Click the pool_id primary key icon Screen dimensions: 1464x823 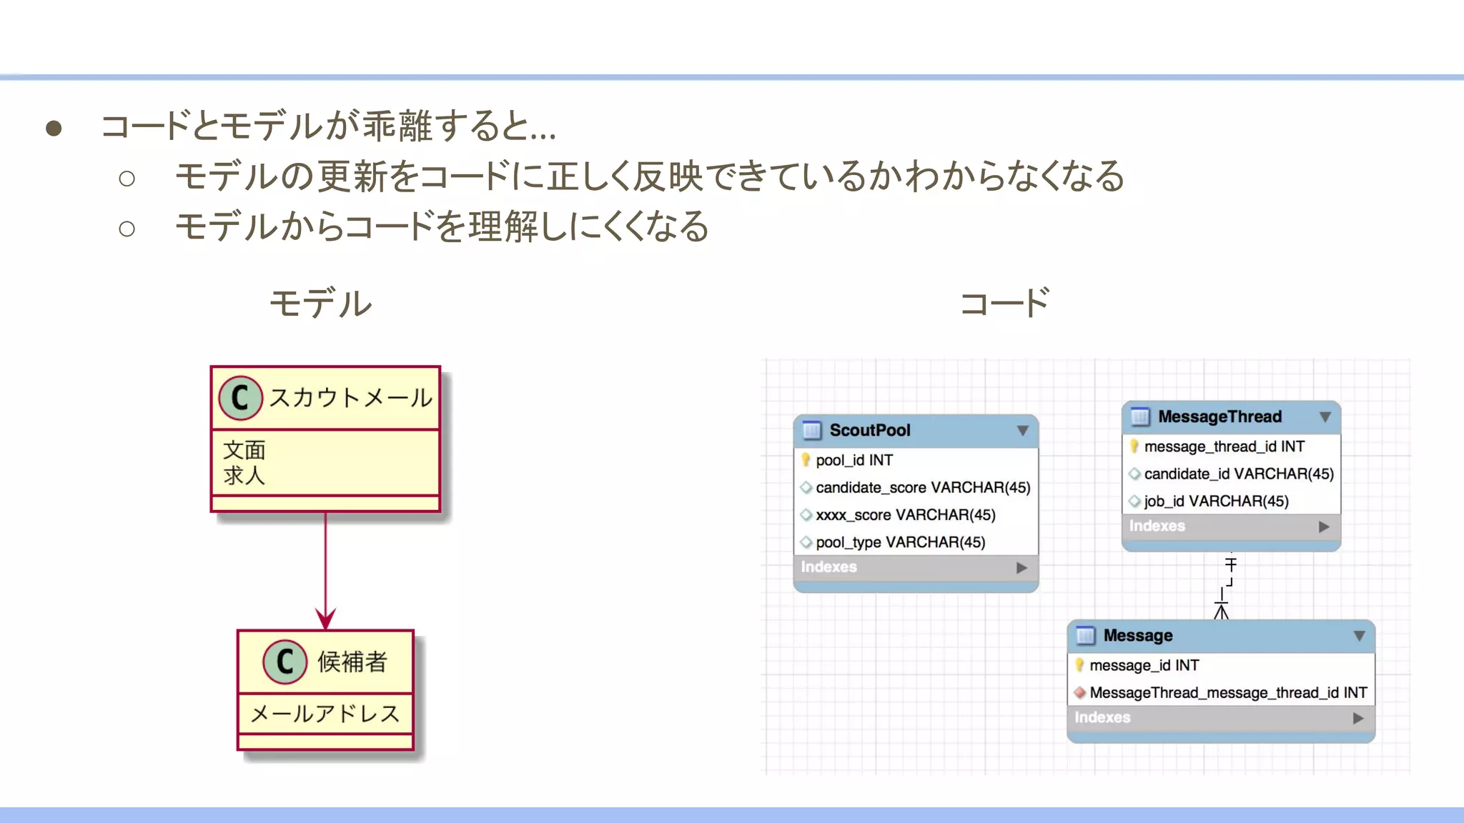click(x=806, y=460)
